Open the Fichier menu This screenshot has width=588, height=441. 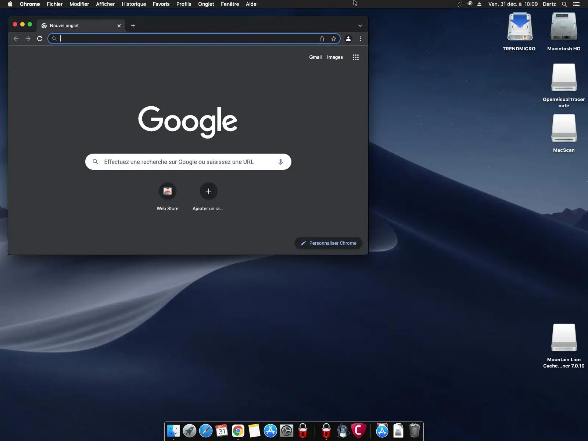tap(55, 4)
